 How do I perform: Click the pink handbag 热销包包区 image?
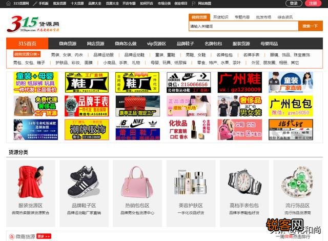click(137, 182)
